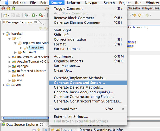Click the Forward arrow in Package Explorer
This screenshot has width=160, height=131.
(x=46, y=28)
